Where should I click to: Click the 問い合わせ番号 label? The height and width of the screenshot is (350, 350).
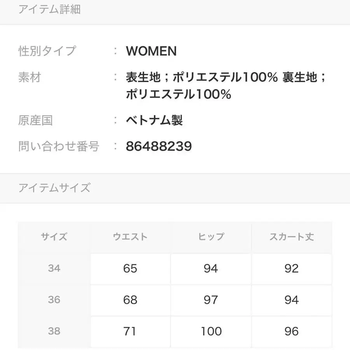[59, 146]
